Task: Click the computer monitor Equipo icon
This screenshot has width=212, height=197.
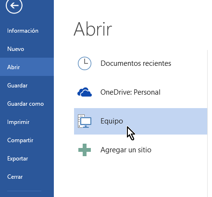Action: (85, 121)
